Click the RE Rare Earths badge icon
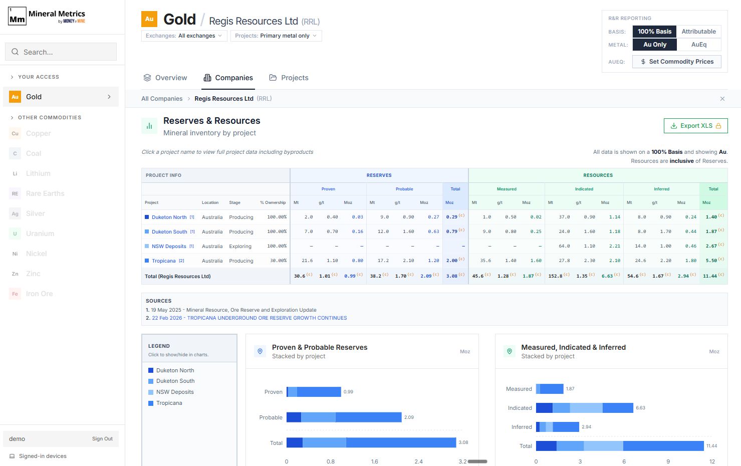 point(15,193)
